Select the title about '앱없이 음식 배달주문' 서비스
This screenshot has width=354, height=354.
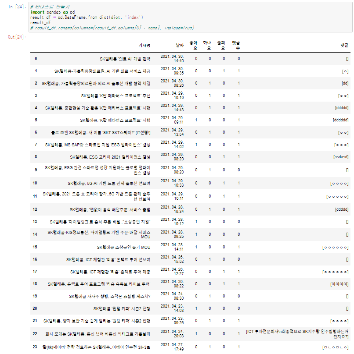110,209
